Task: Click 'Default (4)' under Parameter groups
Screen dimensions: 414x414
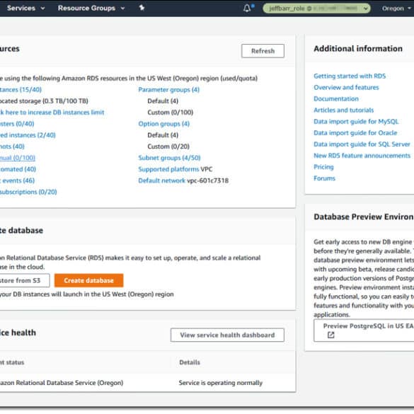Action: click(x=163, y=101)
